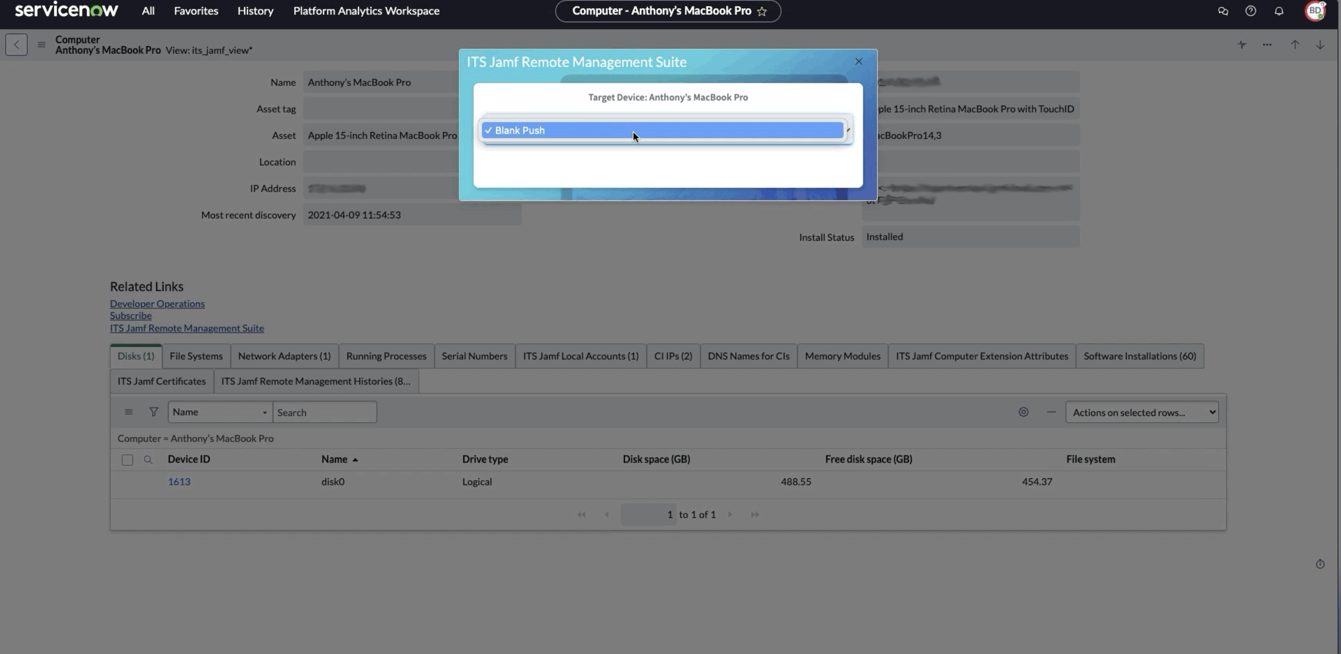Open the help question-mark icon
This screenshot has height=654, width=1341.
pos(1250,11)
